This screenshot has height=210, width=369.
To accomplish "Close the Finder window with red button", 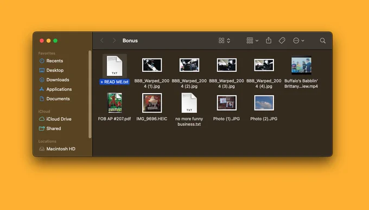I will [x=42, y=41].
